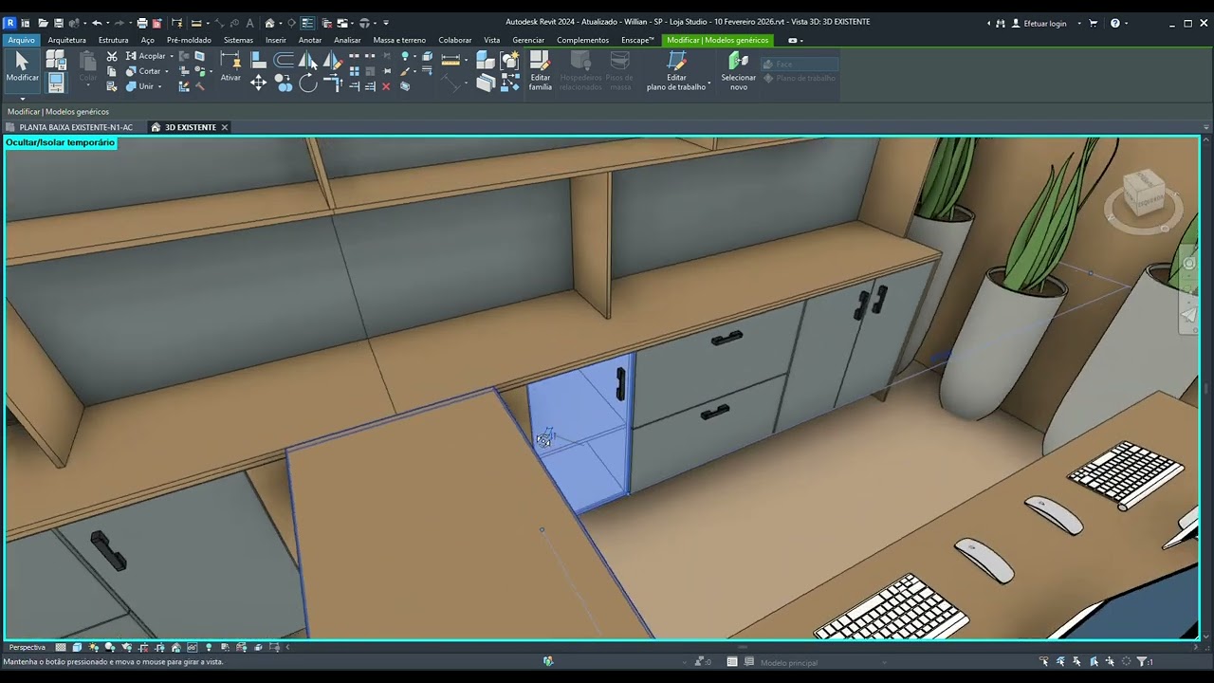The image size is (1214, 683).
Task: Open the default 3D view house icon
Action: [x=270, y=23]
